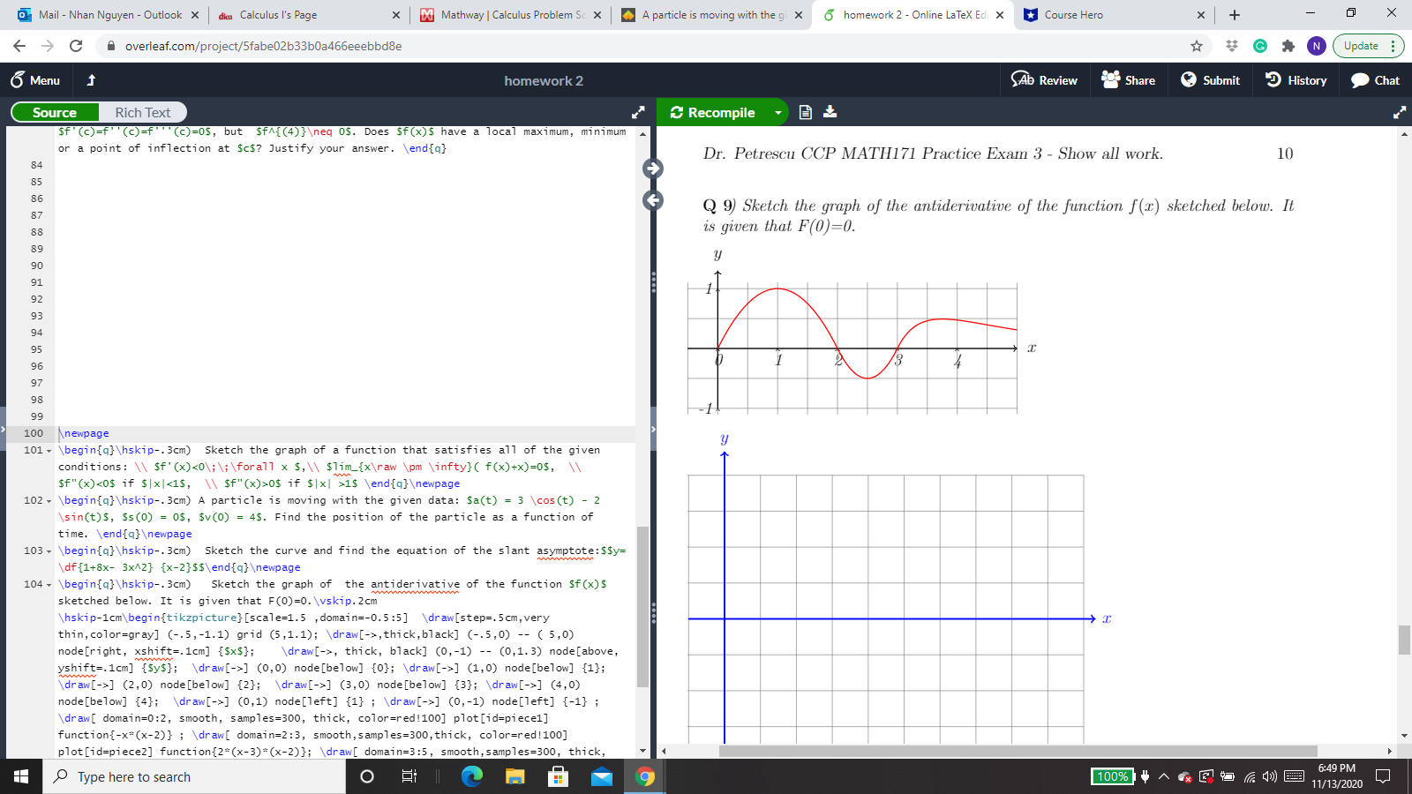
Task: Recompile the document
Action: coord(713,112)
